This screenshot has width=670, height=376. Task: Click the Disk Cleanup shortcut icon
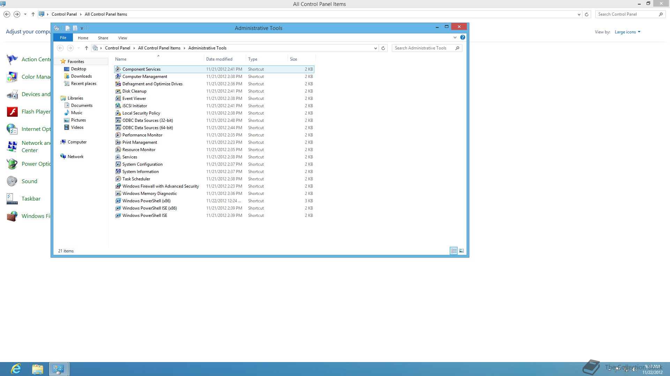[118, 91]
